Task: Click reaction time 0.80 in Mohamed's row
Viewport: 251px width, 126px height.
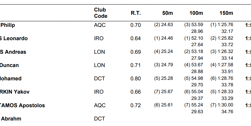Action: 136,79
